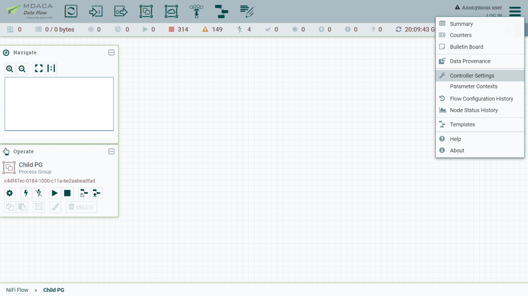The width and height of the screenshot is (528, 296).
Task: Select the Remote Process Group icon
Action: [x=171, y=11]
